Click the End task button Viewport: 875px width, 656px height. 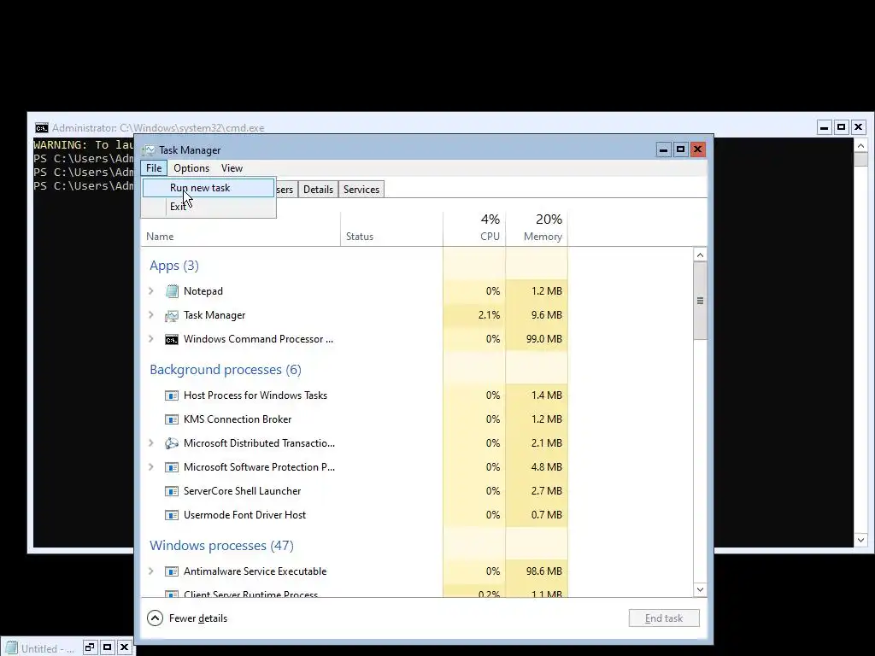click(x=663, y=618)
